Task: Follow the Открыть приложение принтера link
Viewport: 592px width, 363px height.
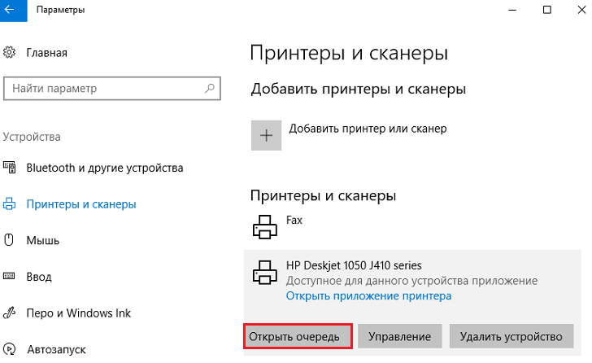Action: point(368,296)
